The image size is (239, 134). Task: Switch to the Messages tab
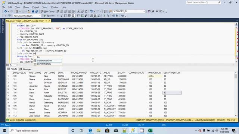tap(25, 69)
